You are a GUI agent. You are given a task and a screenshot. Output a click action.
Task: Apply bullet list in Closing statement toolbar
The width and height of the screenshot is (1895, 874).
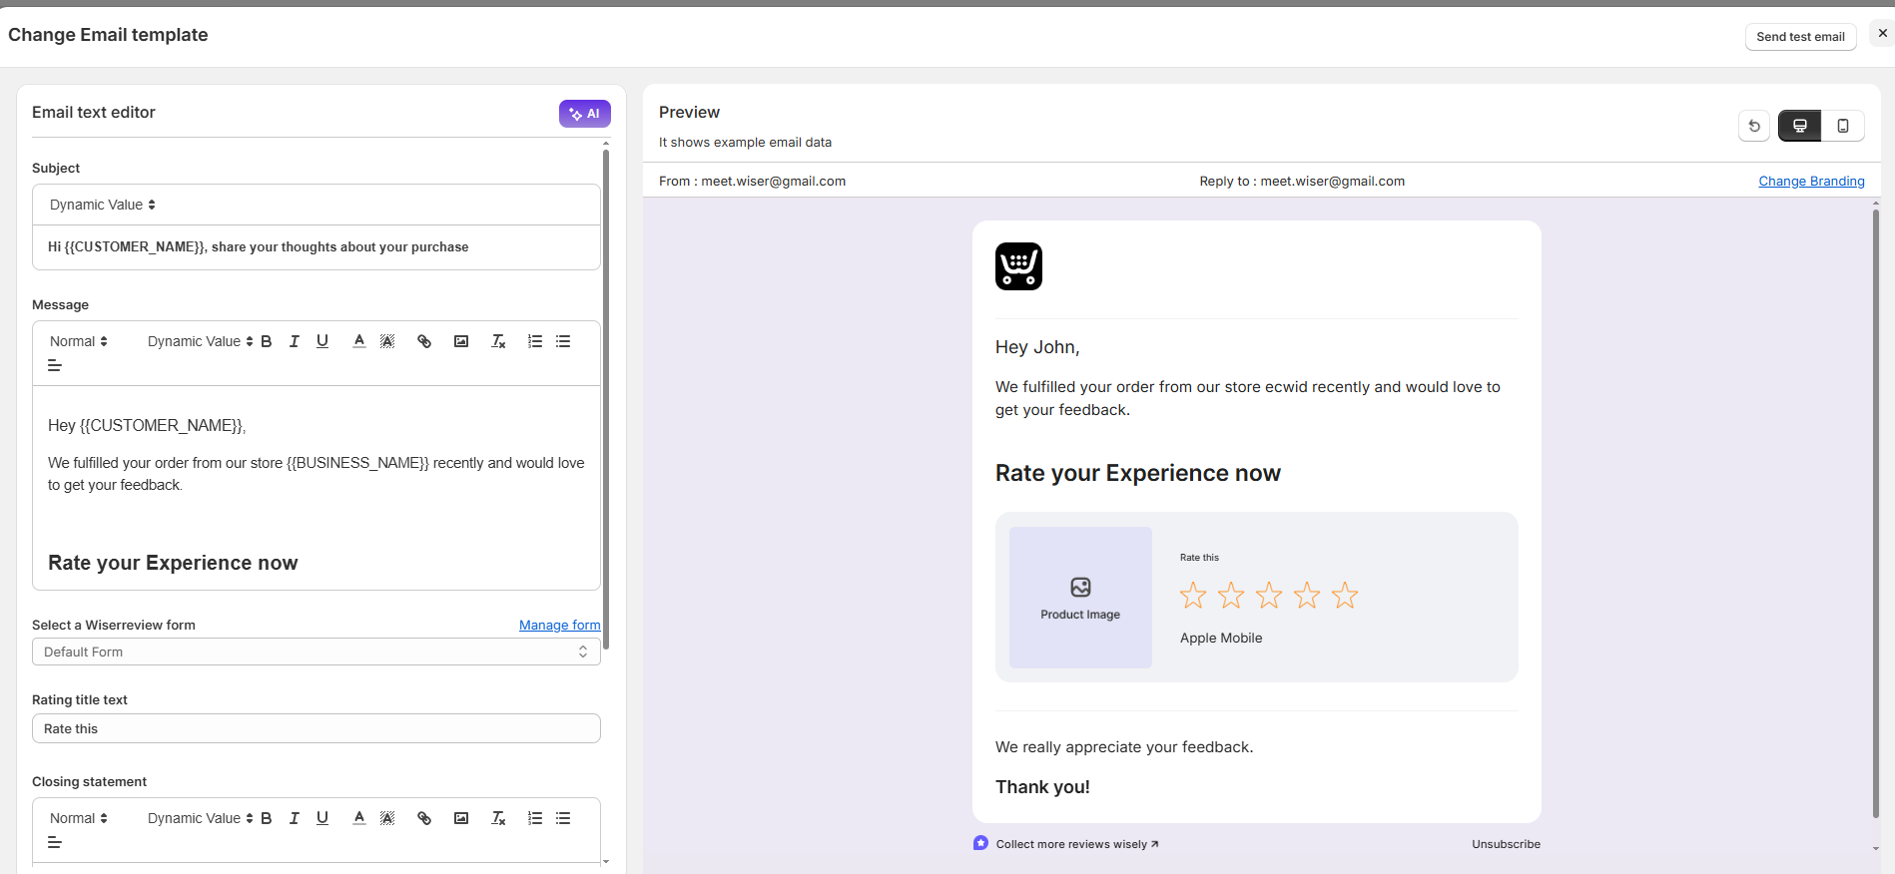coord(563,818)
